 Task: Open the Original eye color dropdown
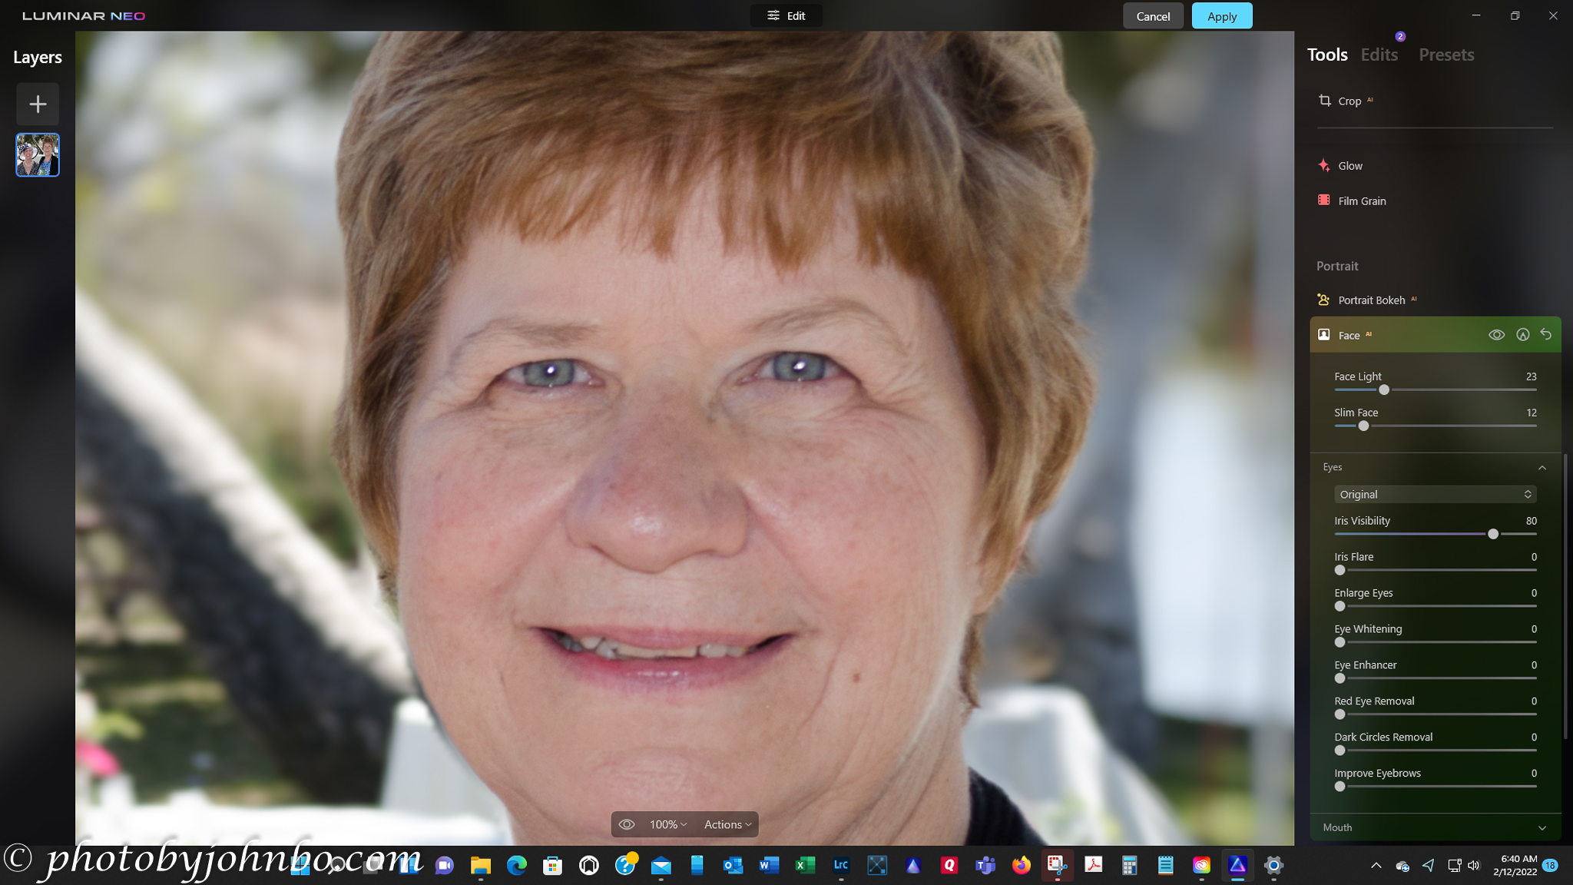tap(1434, 495)
